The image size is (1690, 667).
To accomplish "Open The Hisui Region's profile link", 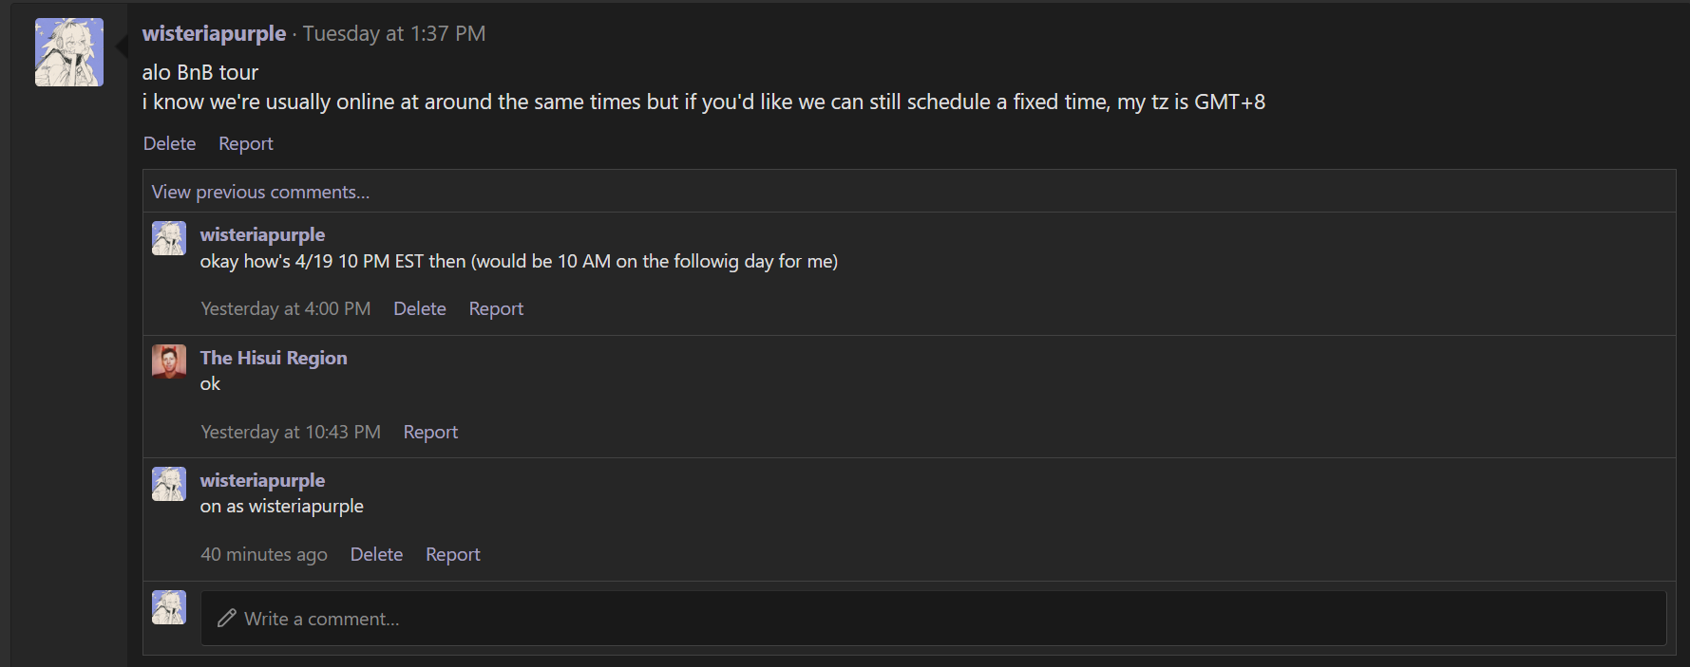I will (x=274, y=358).
